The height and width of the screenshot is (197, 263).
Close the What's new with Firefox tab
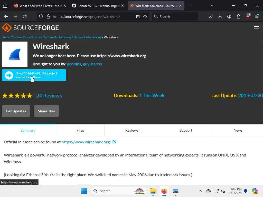[65, 6]
